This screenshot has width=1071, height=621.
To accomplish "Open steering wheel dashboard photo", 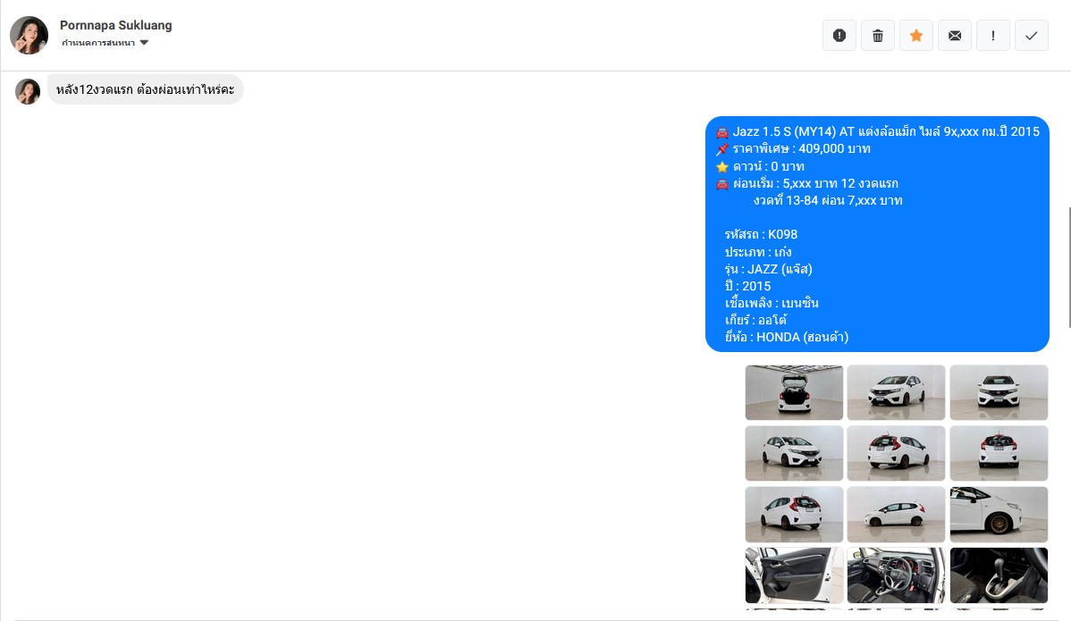I will 896,575.
